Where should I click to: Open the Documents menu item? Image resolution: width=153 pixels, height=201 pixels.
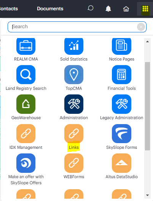pos(50,9)
